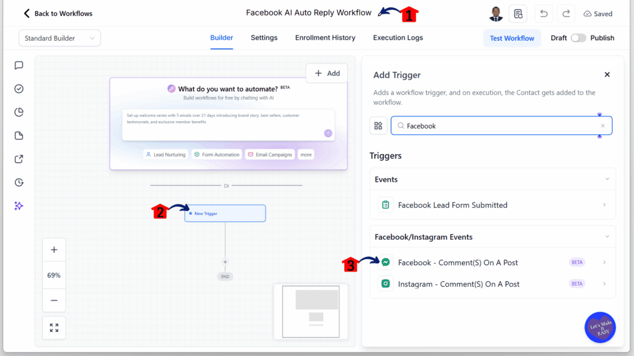The height and width of the screenshot is (356, 634).
Task: Open the workflow notes document icon
Action: (518, 14)
